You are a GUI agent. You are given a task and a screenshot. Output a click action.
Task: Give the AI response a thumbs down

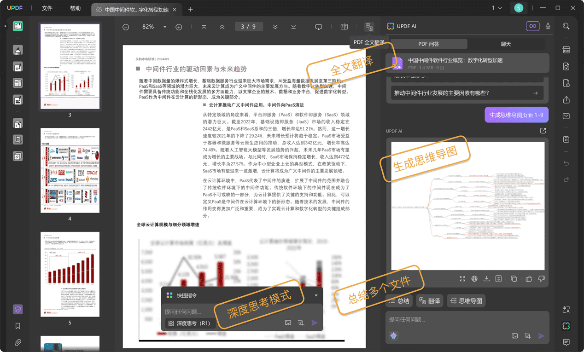click(x=542, y=278)
